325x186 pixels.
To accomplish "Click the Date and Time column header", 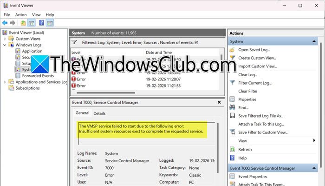I will click(159, 53).
